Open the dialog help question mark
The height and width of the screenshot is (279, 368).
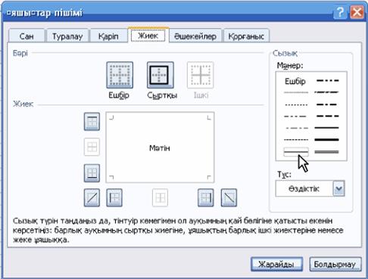coord(340,12)
